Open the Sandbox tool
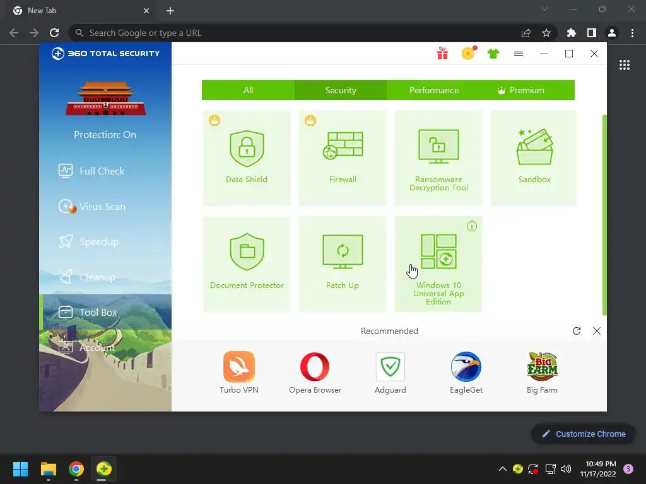 tap(534, 158)
